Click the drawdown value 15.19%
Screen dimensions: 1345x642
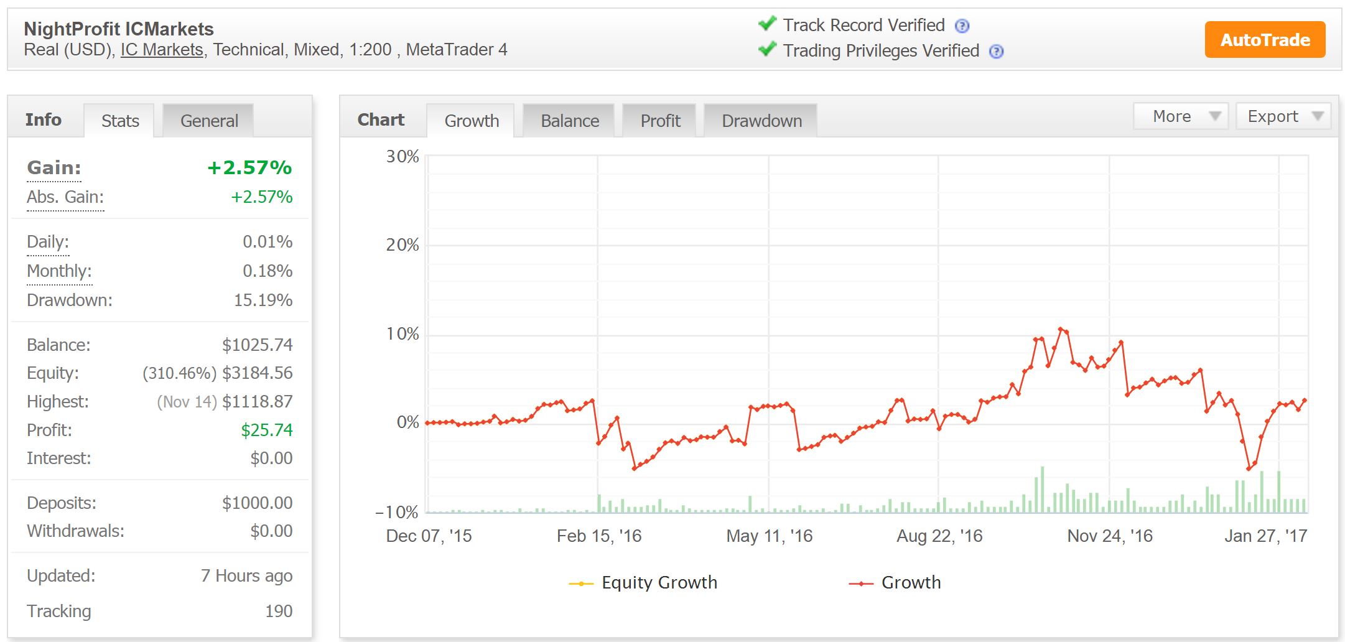point(263,300)
